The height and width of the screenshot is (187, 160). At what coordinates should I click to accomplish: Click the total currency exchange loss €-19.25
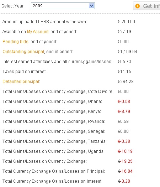point(125,161)
